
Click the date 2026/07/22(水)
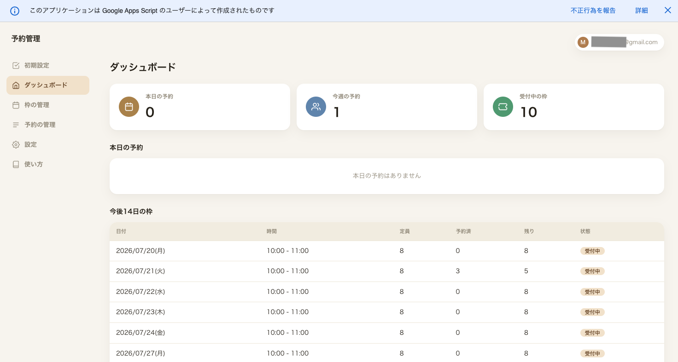coord(140,292)
